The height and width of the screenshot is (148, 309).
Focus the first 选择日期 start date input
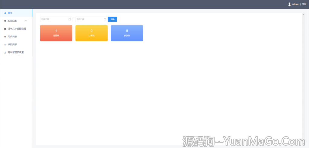click(x=56, y=19)
